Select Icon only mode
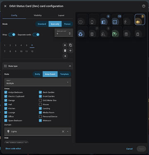 pos(55,24)
